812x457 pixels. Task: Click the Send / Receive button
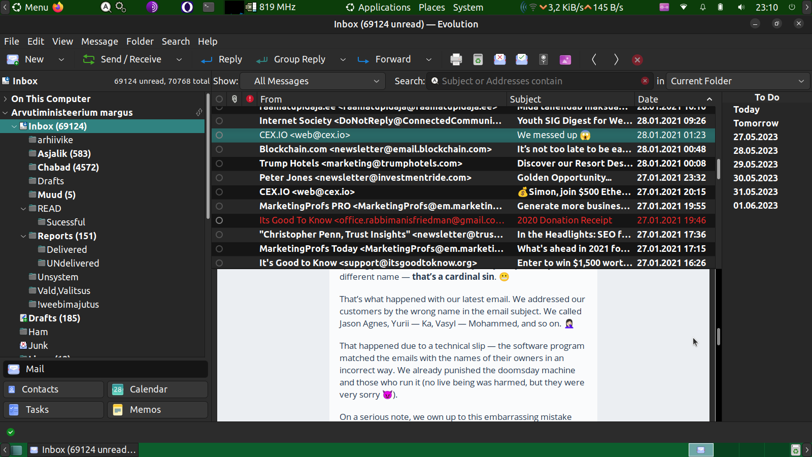tap(122, 59)
